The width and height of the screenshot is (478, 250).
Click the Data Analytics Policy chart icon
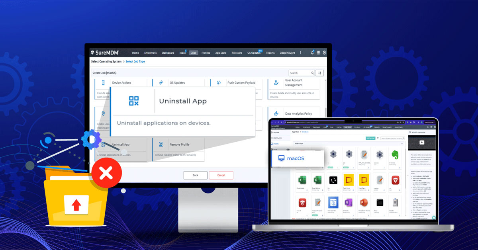pos(276,113)
